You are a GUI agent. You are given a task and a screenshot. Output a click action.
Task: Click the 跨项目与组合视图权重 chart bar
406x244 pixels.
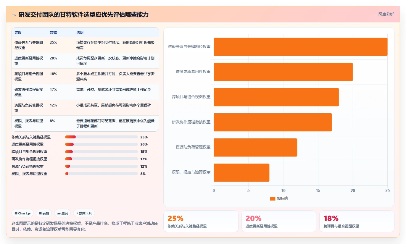tap(276, 97)
